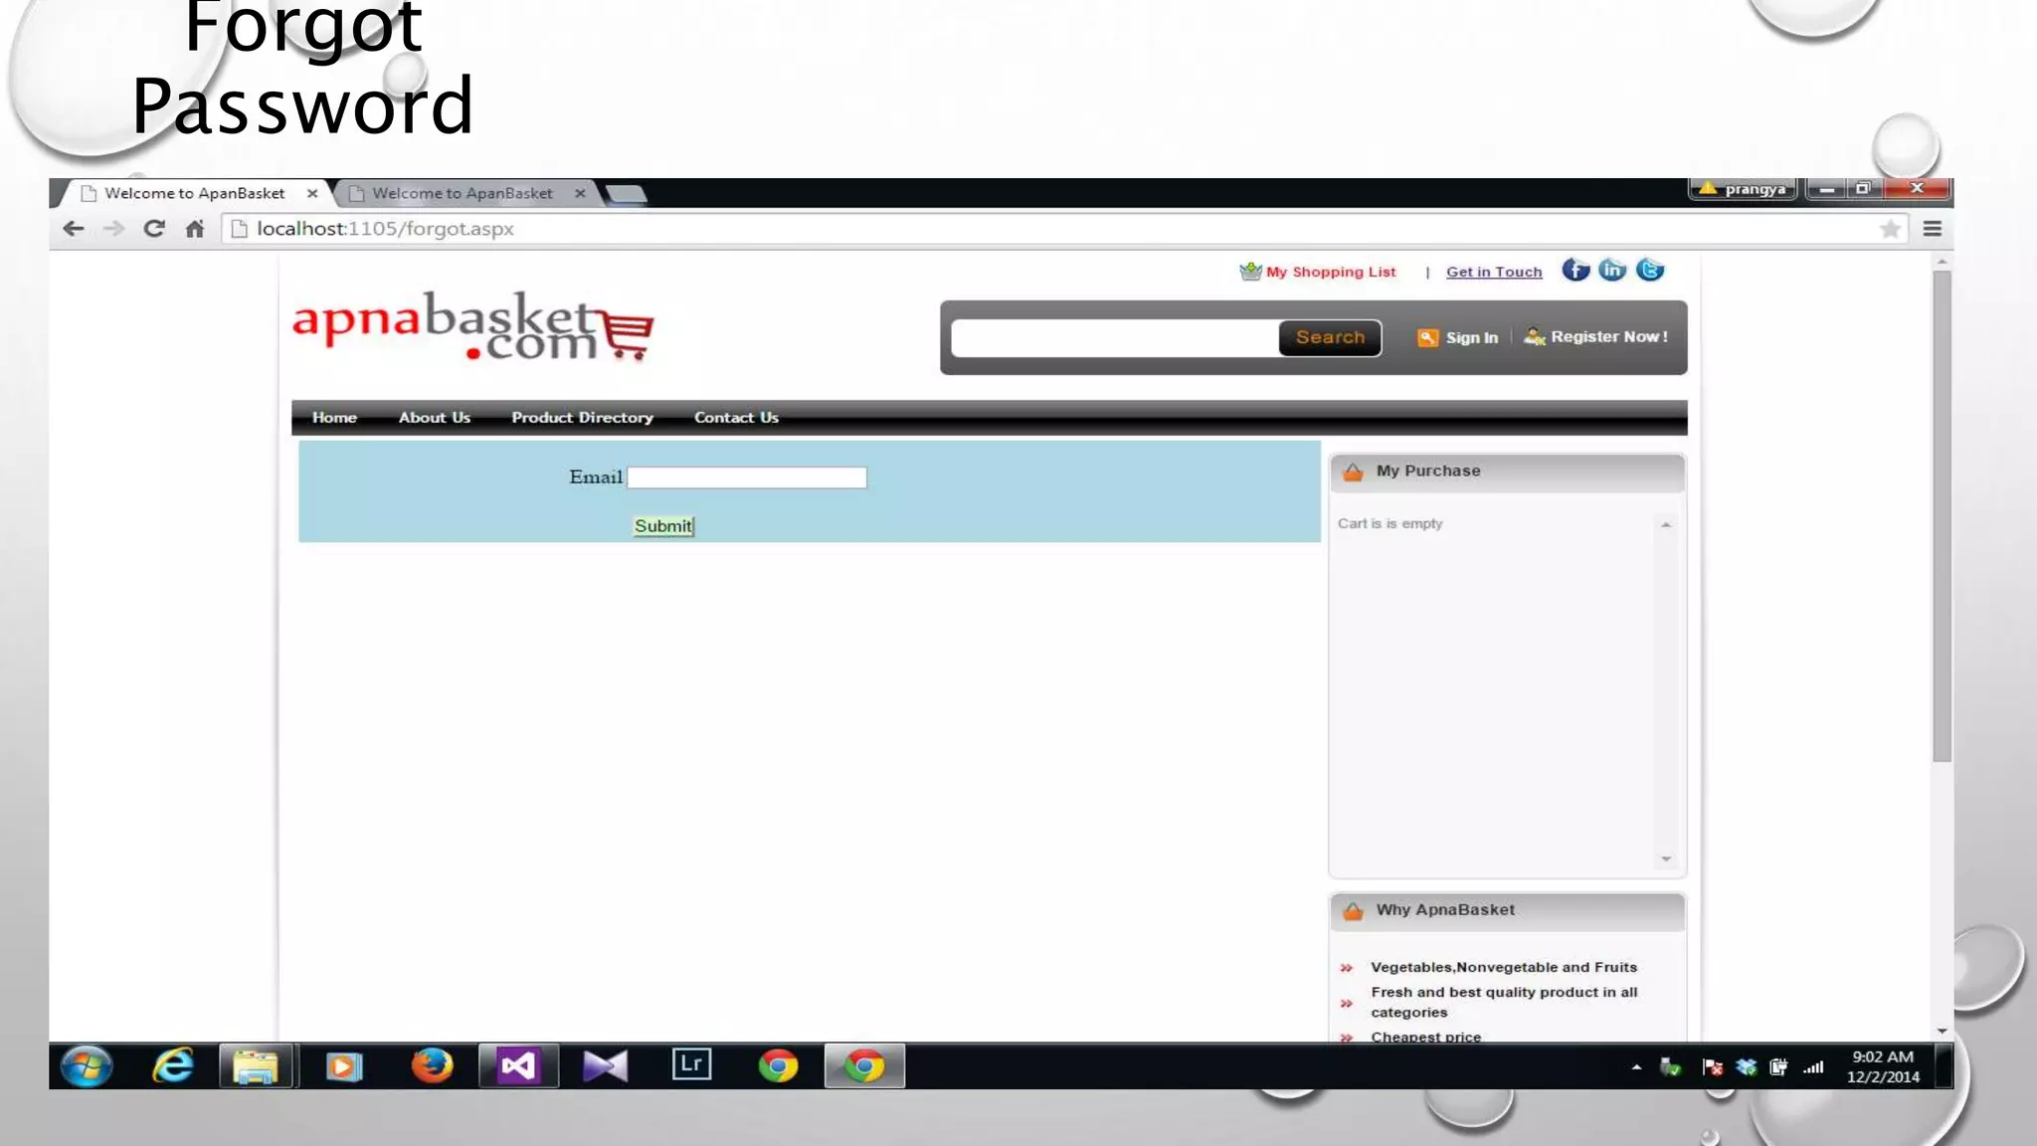Image resolution: width=2037 pixels, height=1146 pixels.
Task: Open Lightroom from taskbar
Action: [x=691, y=1064]
